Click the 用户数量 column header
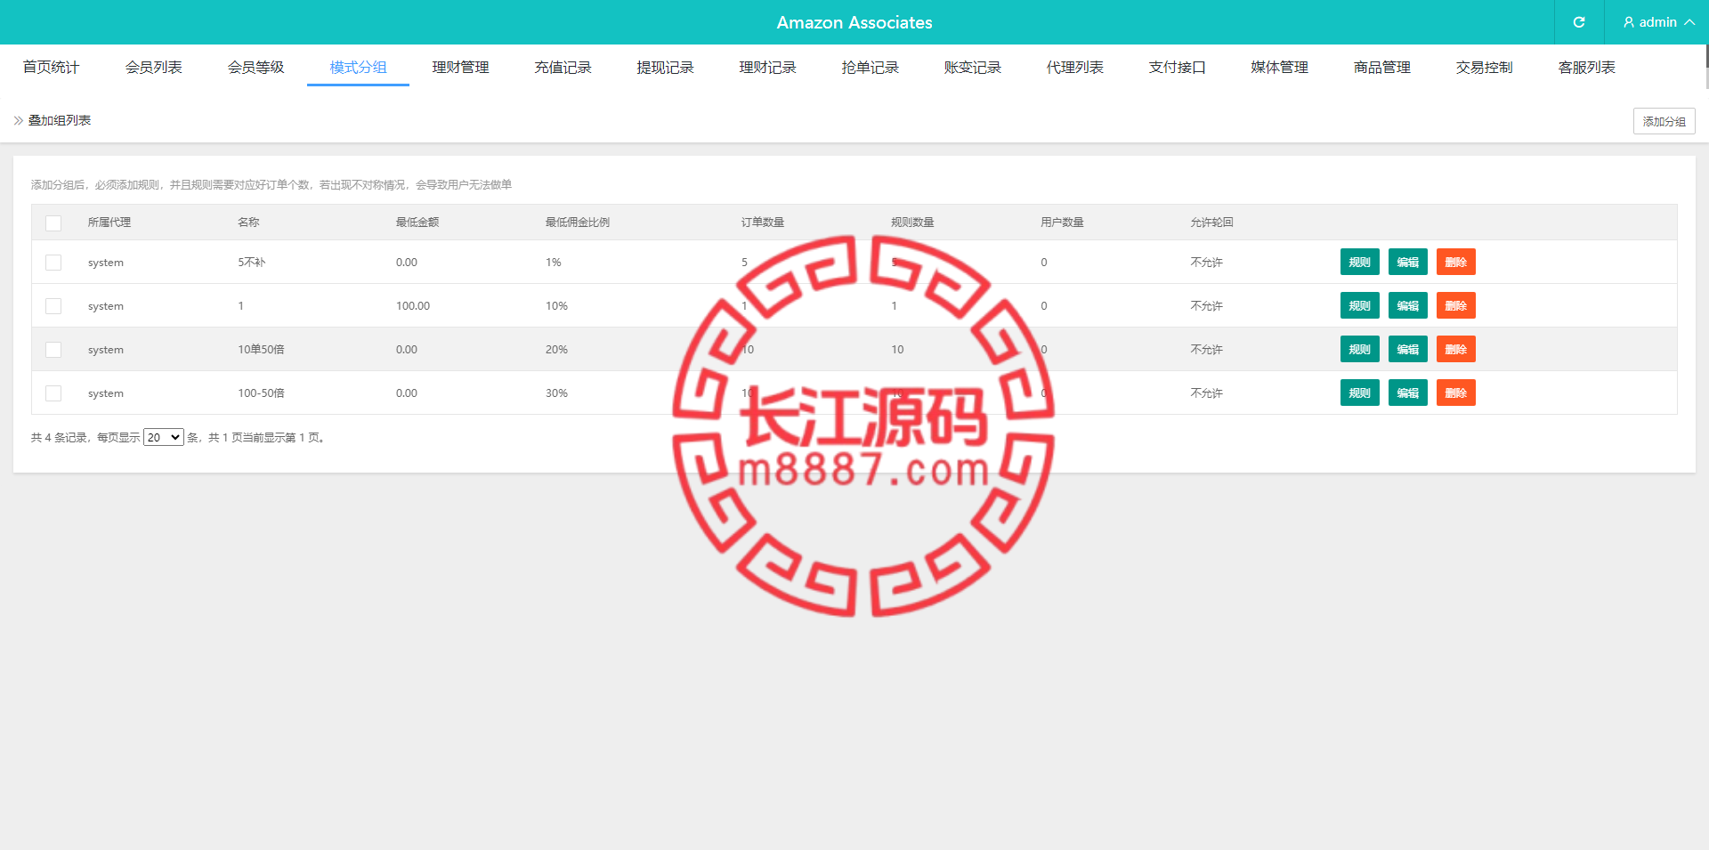The width and height of the screenshot is (1709, 850). click(x=1062, y=223)
